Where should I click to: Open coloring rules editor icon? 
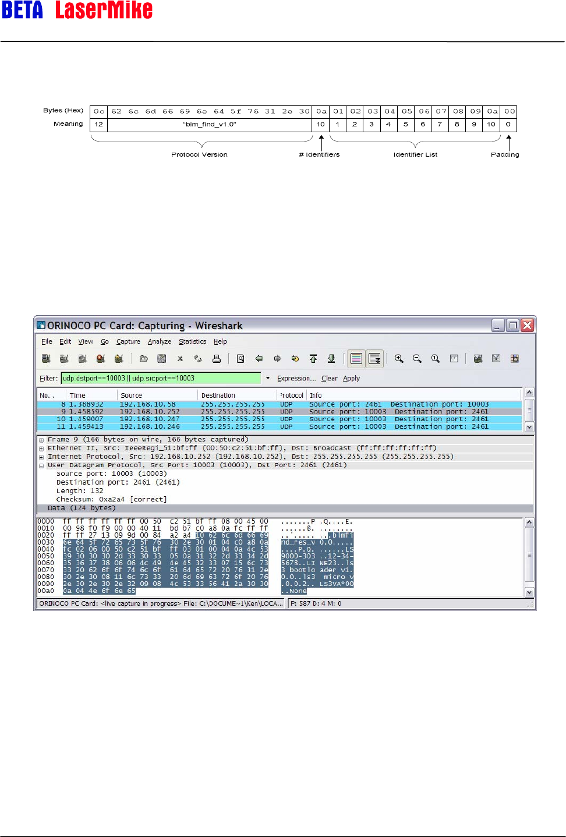coord(515,359)
